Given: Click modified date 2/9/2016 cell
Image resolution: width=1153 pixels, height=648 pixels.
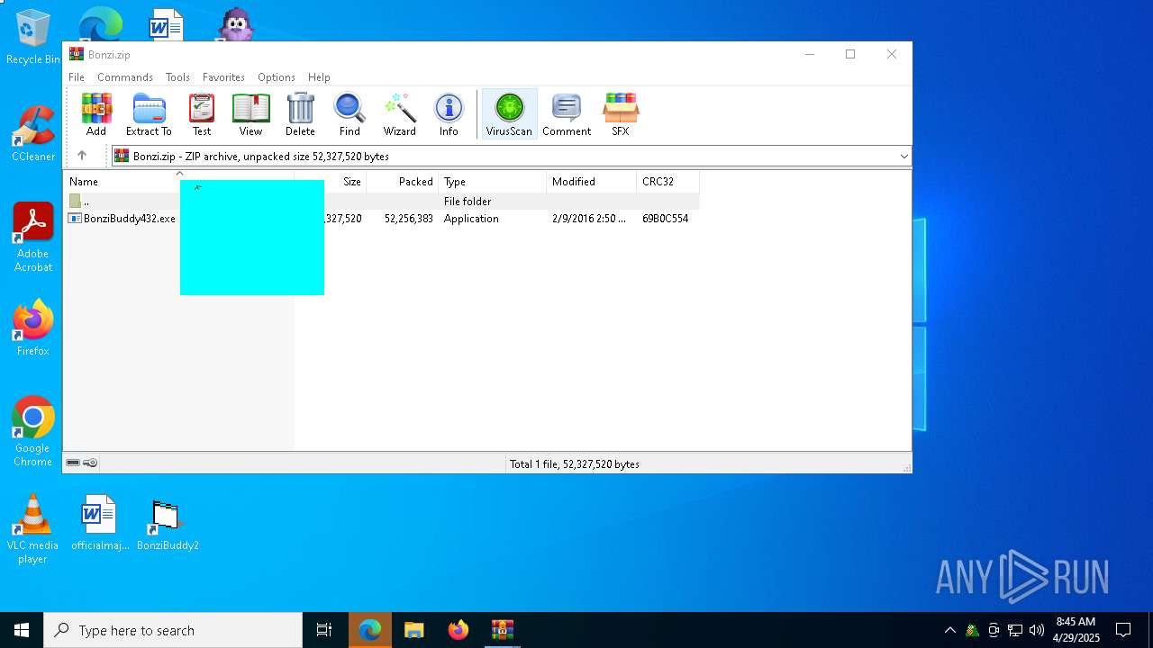Looking at the screenshot, I should pos(588,219).
